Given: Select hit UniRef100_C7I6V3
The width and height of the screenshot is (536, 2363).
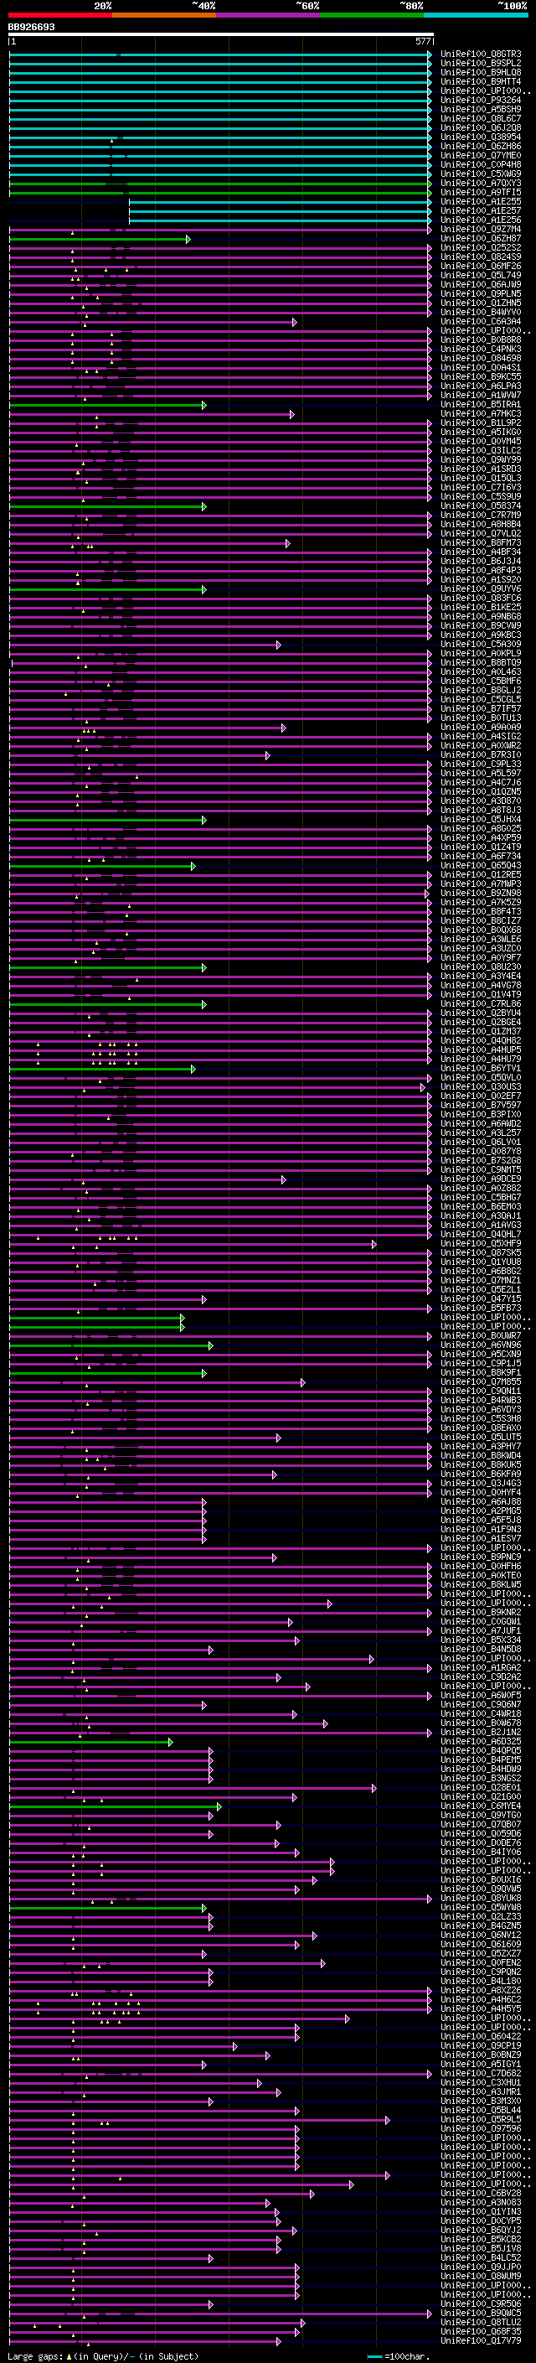Looking at the screenshot, I should 481,488.
